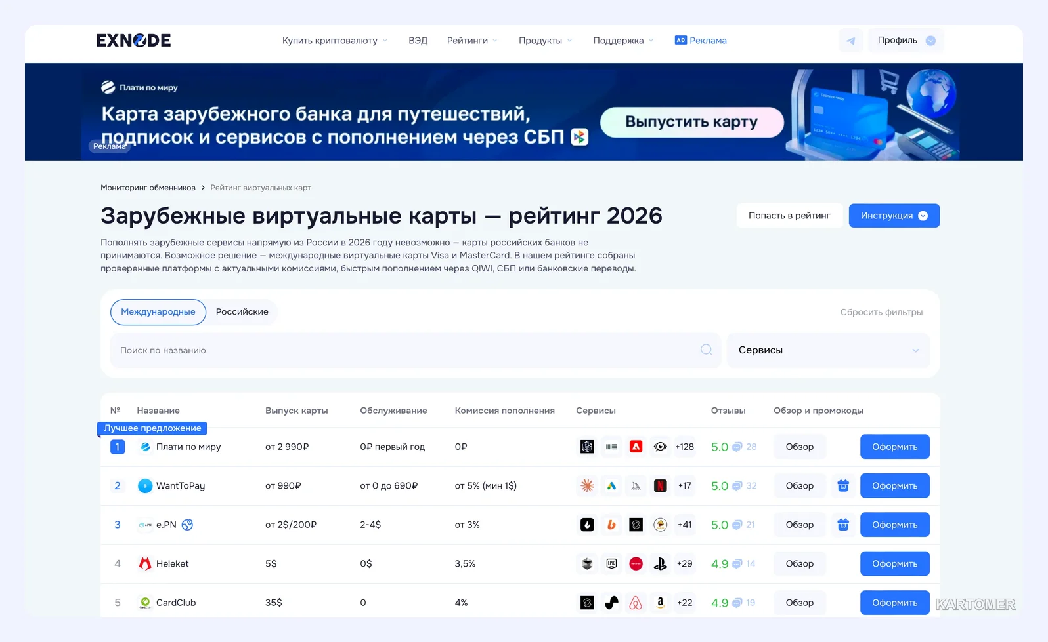Expand the Инструкция button
1048x642 pixels.
click(x=894, y=216)
